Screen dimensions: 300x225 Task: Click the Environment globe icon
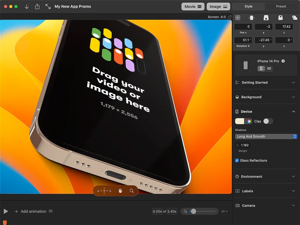click(x=237, y=177)
